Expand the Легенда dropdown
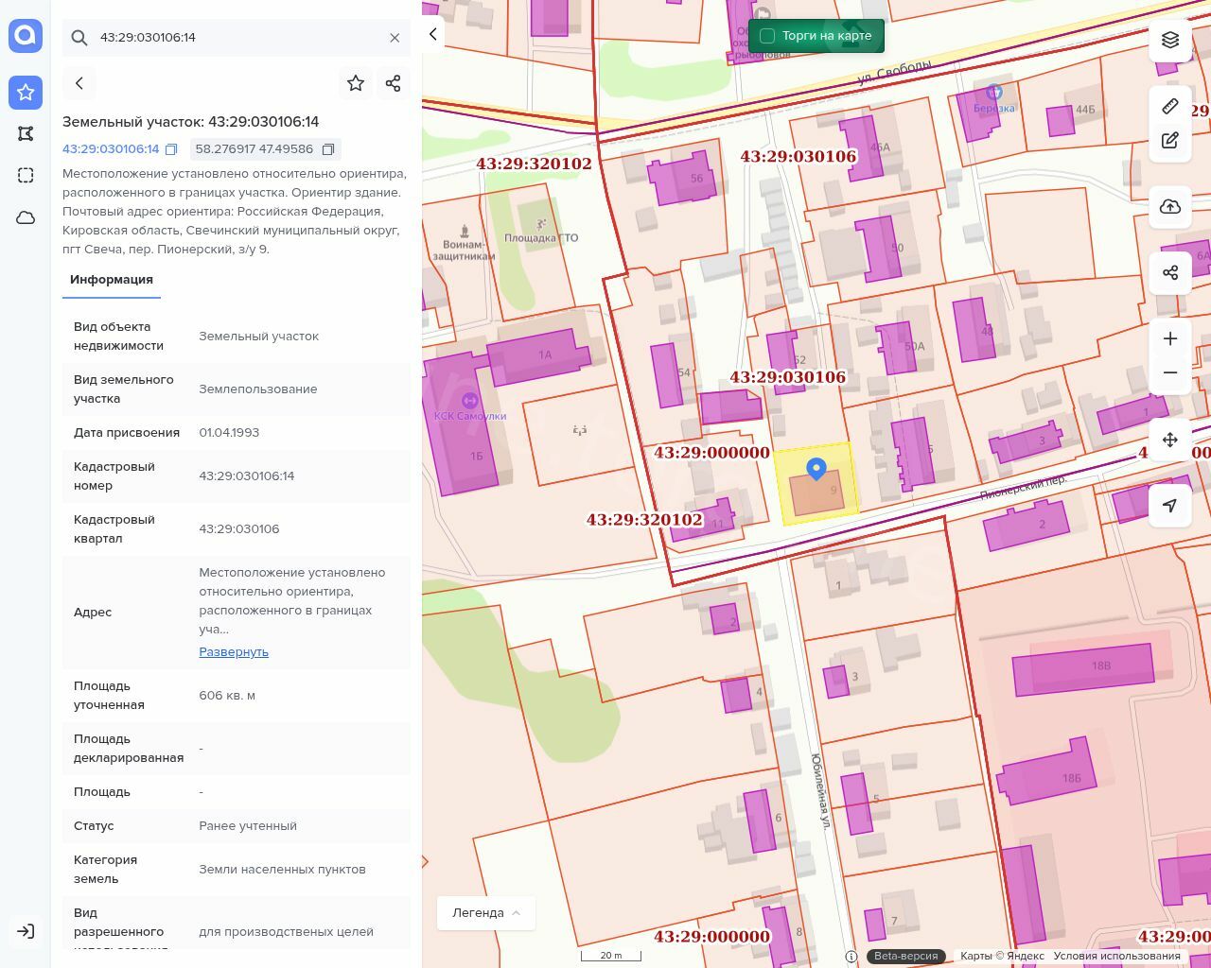This screenshot has width=1211, height=968. (486, 912)
